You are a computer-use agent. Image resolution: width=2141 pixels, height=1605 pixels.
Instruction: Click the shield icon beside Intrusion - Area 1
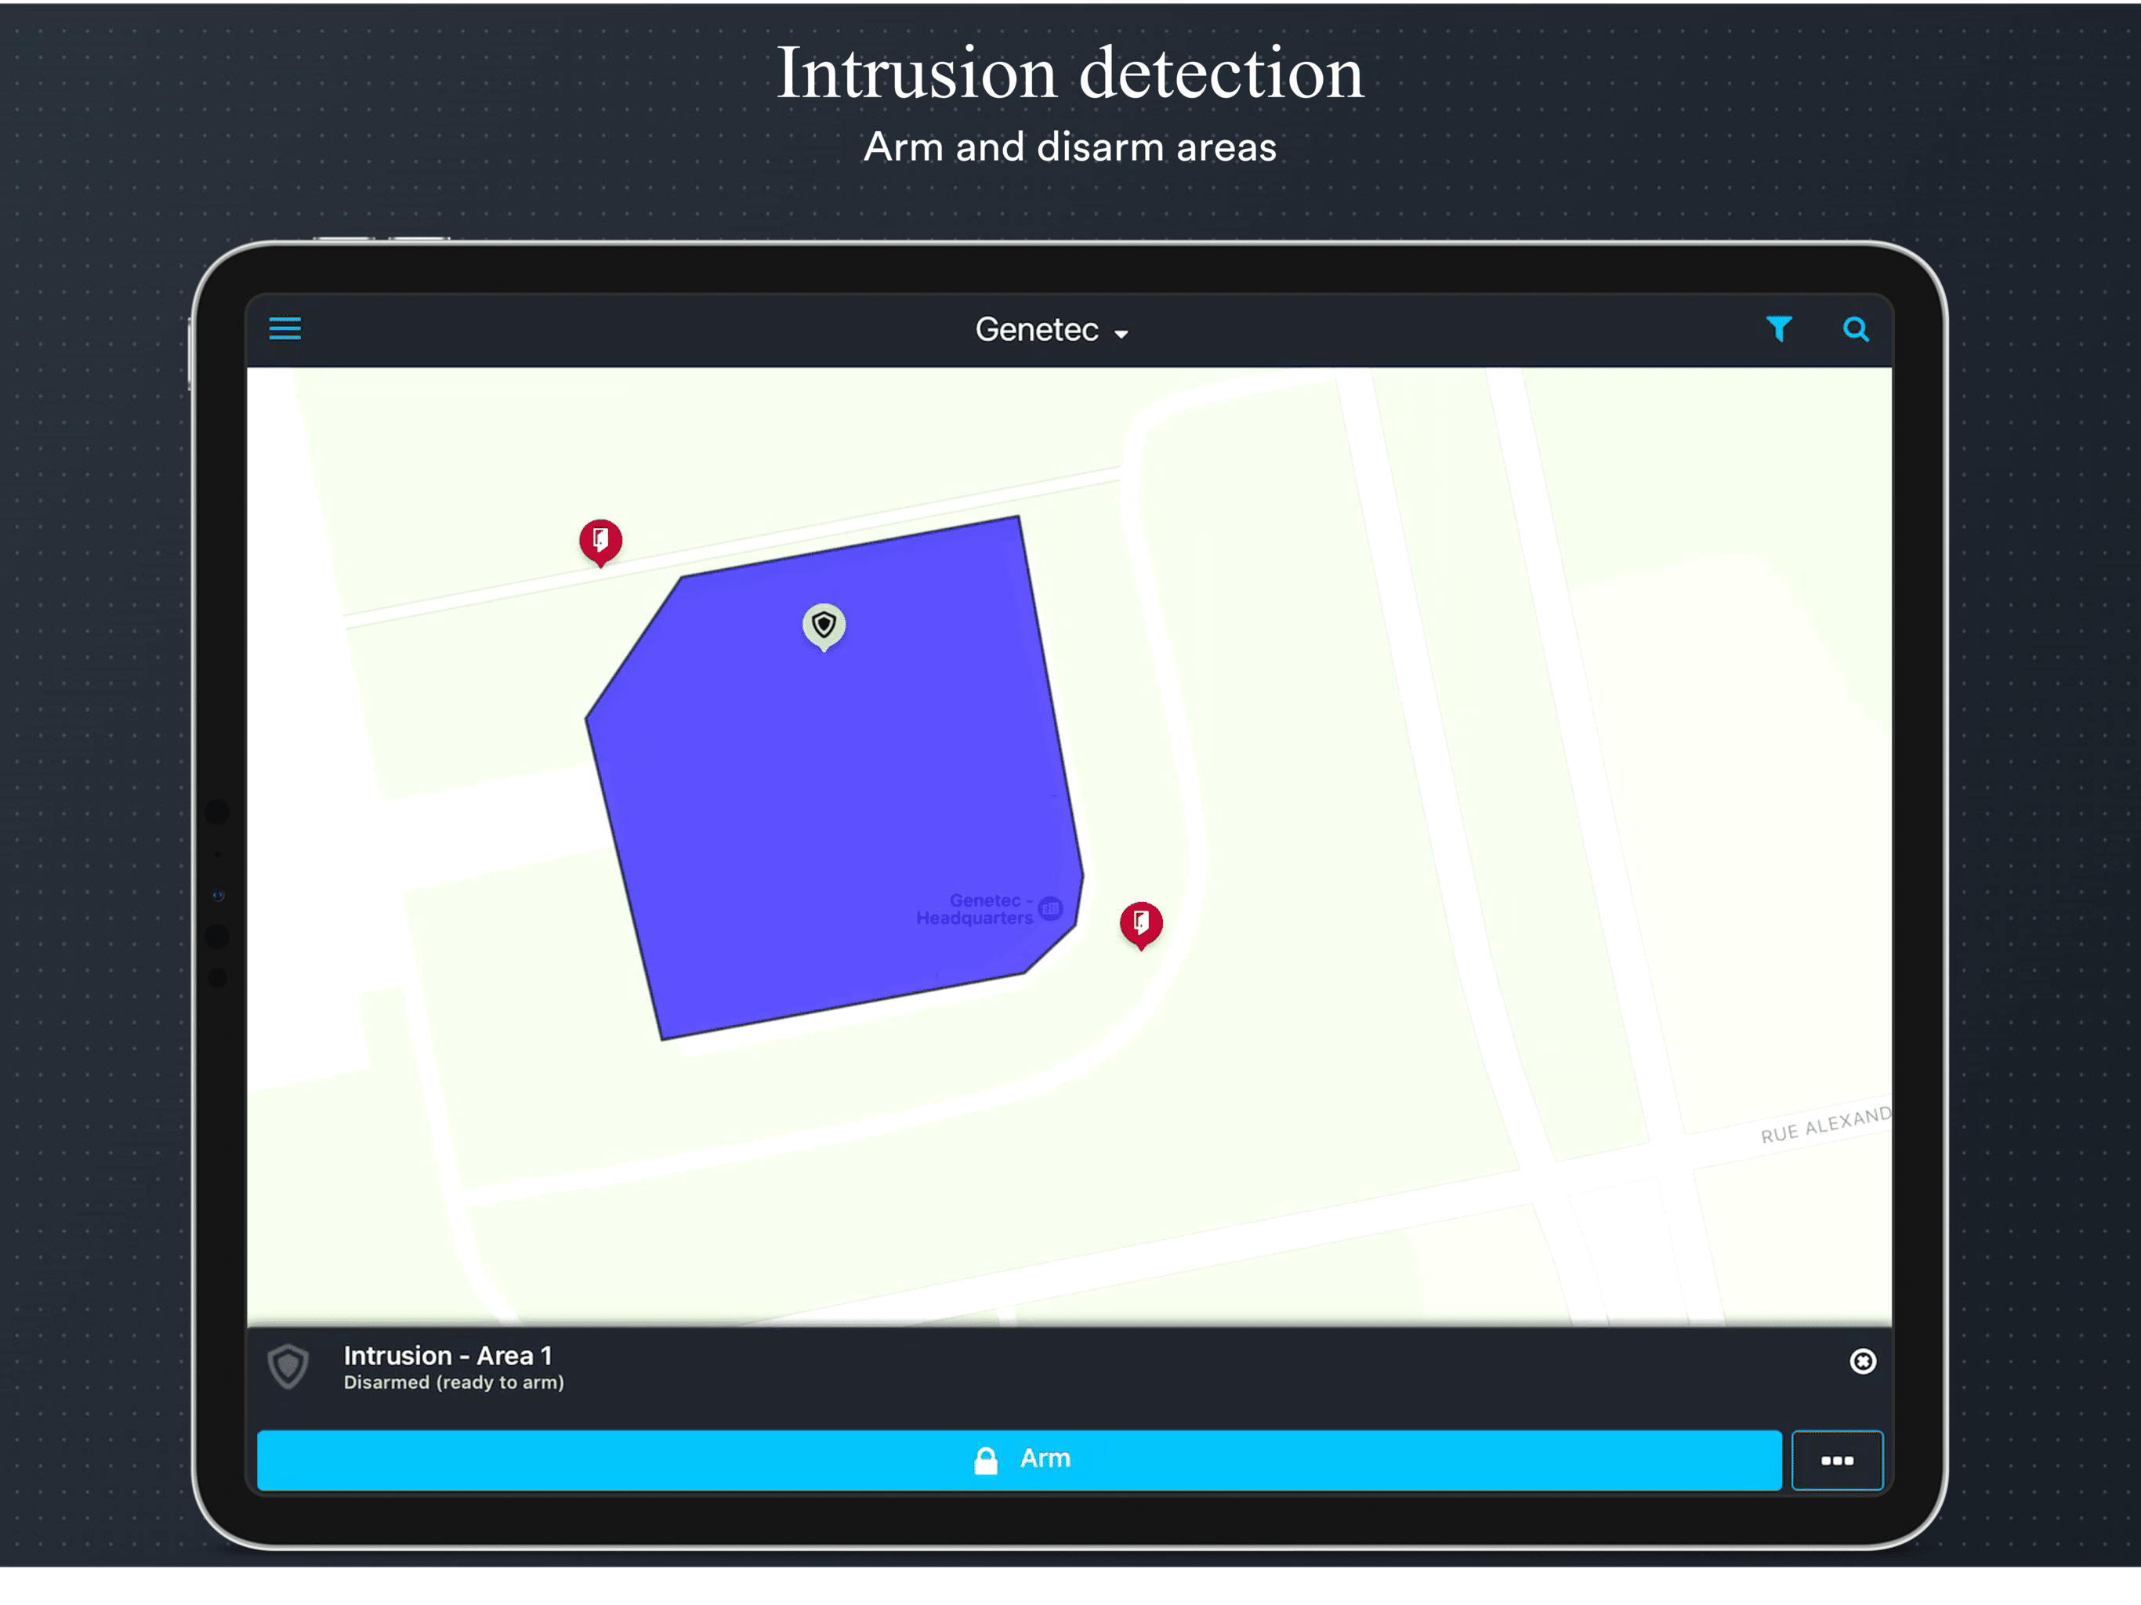pyautogui.click(x=288, y=1366)
